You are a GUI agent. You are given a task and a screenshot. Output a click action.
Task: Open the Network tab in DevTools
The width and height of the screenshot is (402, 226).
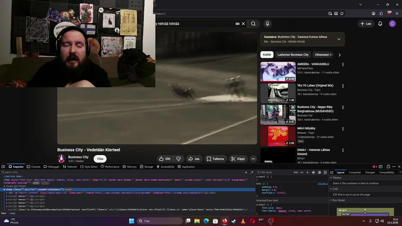[x=70, y=167]
